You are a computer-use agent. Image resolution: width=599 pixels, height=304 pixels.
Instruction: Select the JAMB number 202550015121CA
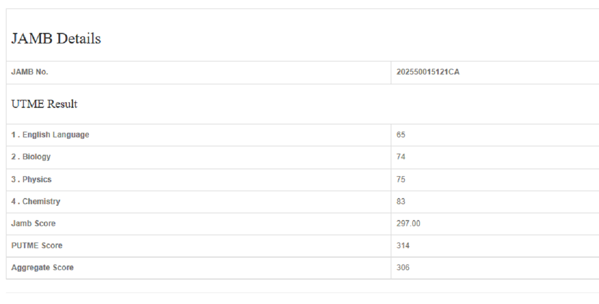[428, 72]
